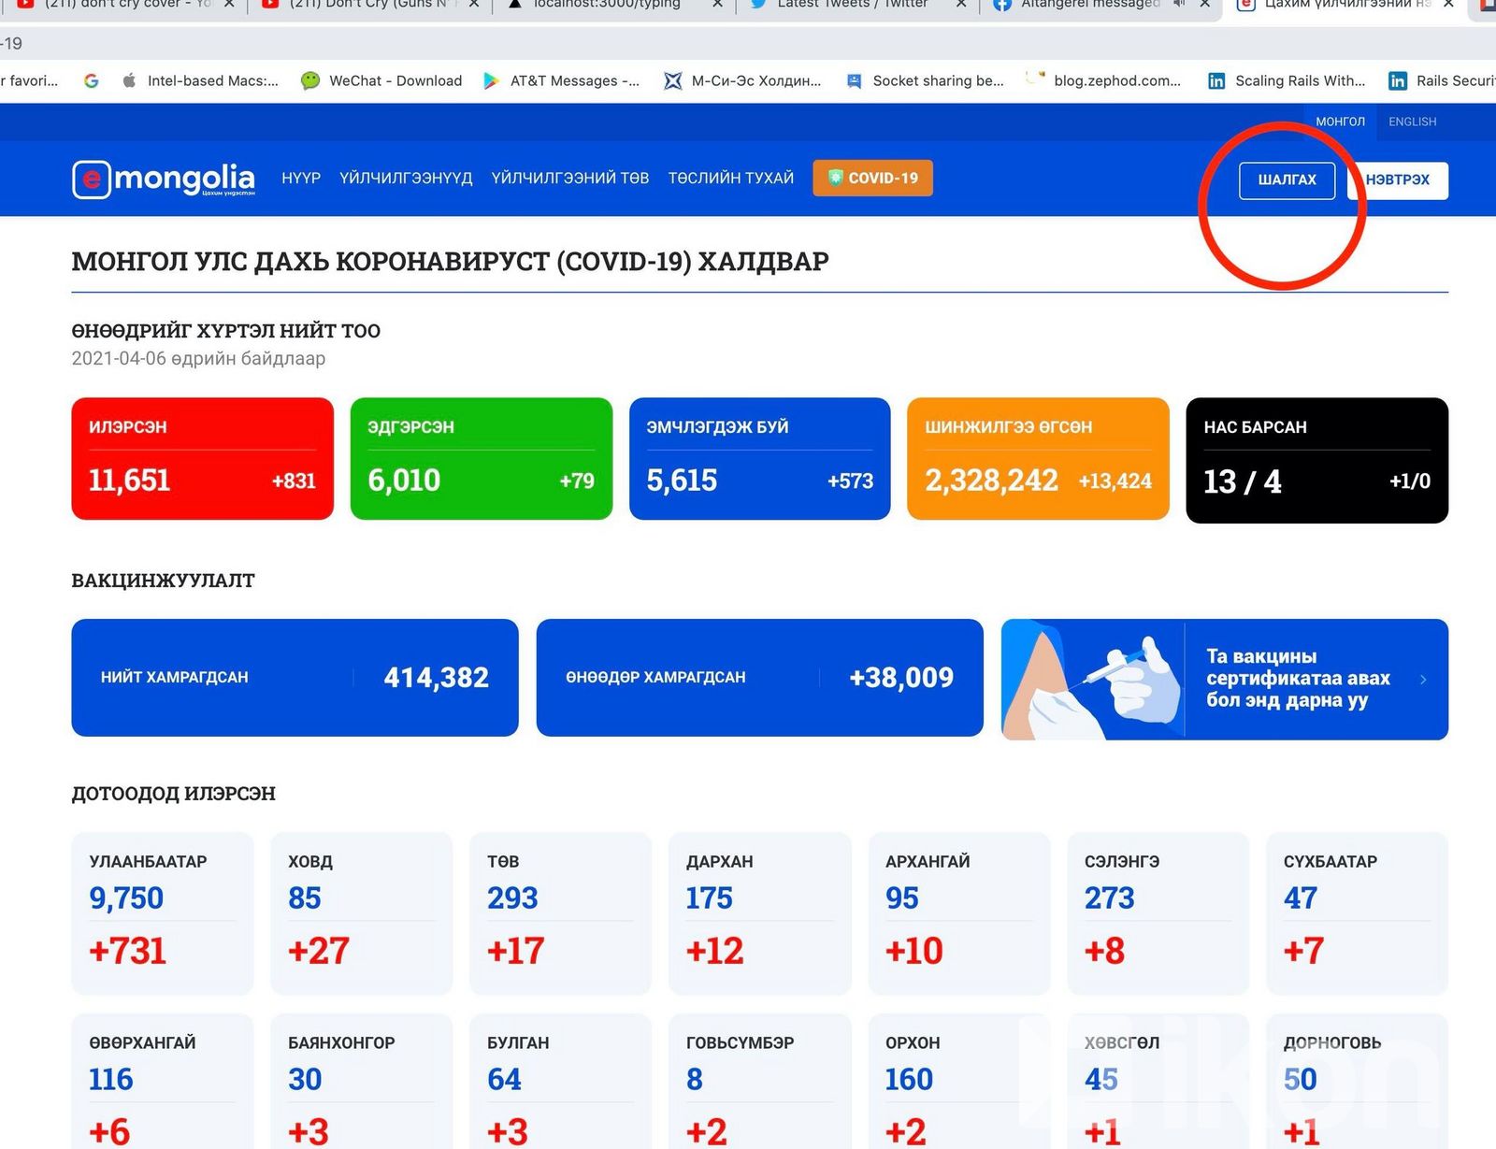Select the УЛААНБААТАР region card
The image size is (1496, 1149).
162,912
